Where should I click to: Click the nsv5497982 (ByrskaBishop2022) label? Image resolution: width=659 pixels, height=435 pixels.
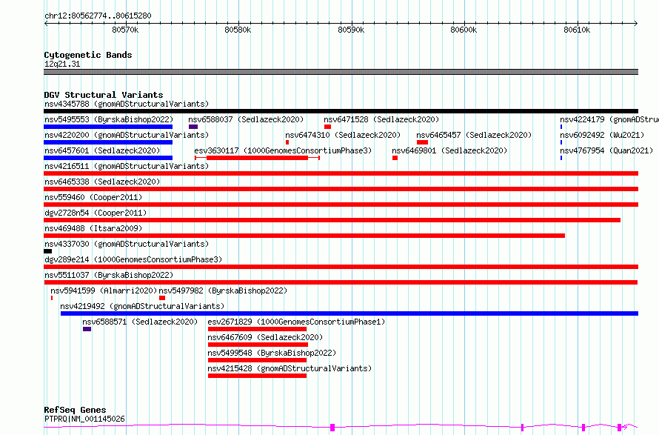(223, 290)
